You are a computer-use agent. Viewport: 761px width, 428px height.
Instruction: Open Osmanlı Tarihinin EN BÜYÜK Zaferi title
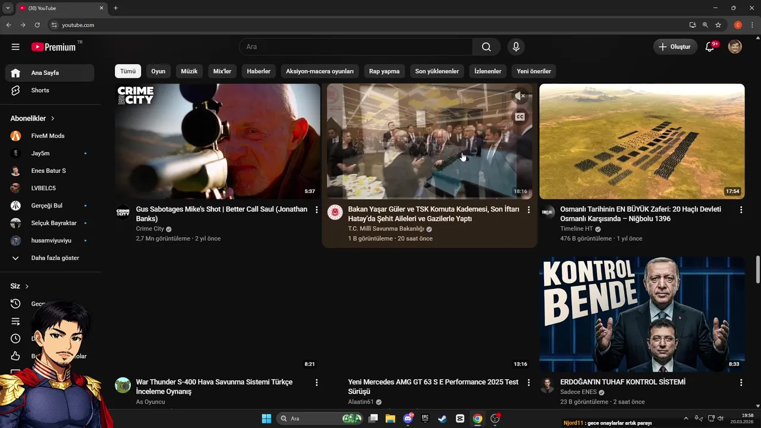[640, 214]
